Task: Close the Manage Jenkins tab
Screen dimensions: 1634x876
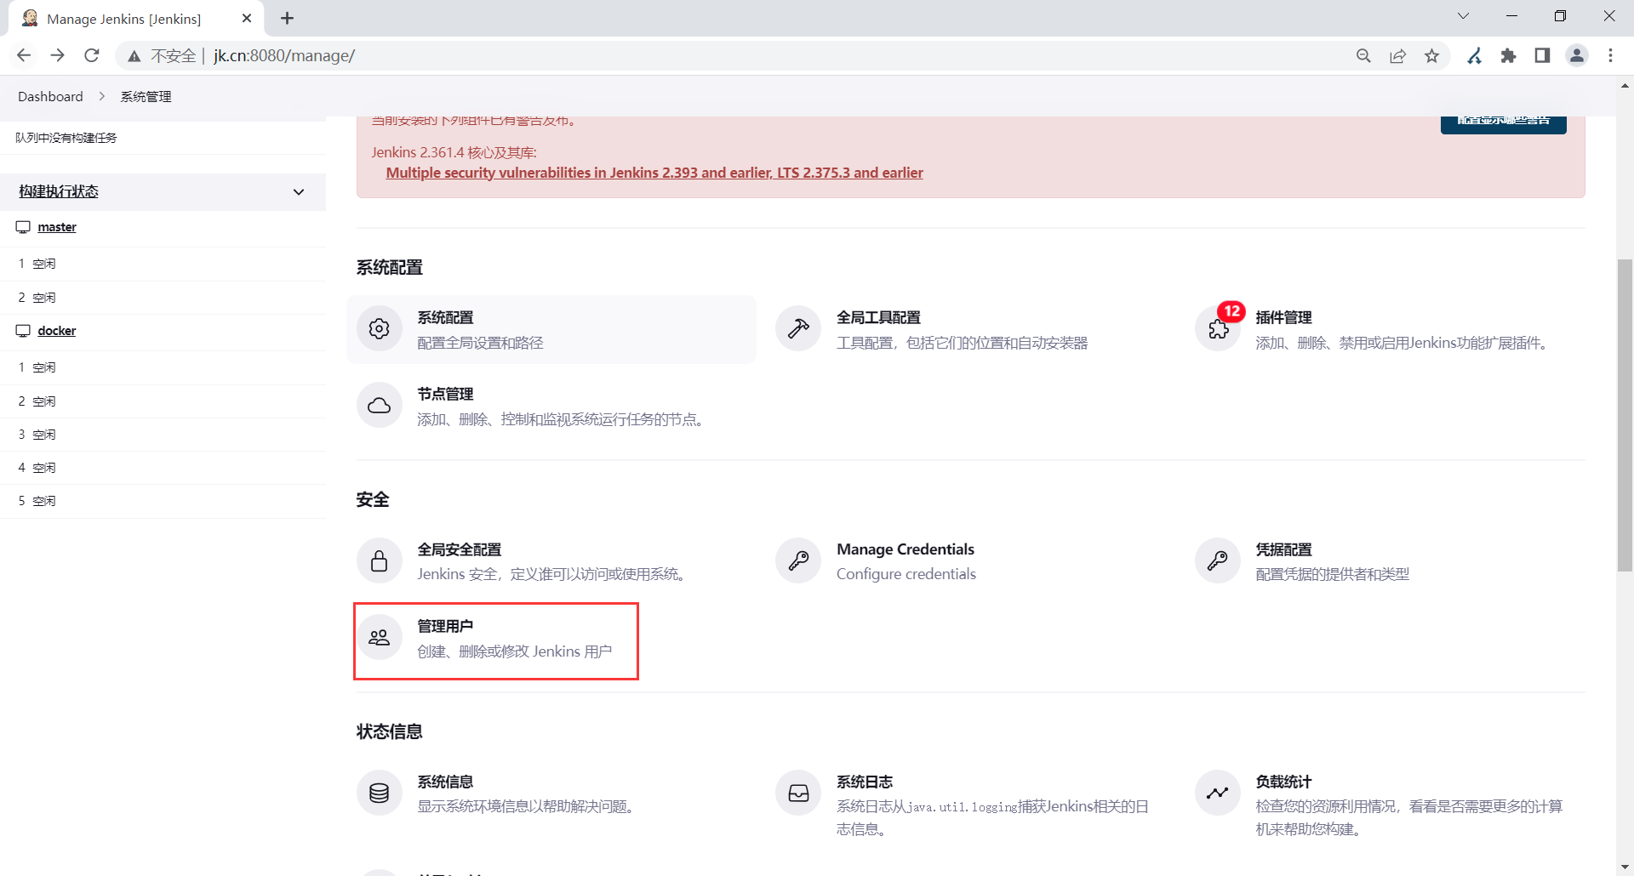Action: 247,18
